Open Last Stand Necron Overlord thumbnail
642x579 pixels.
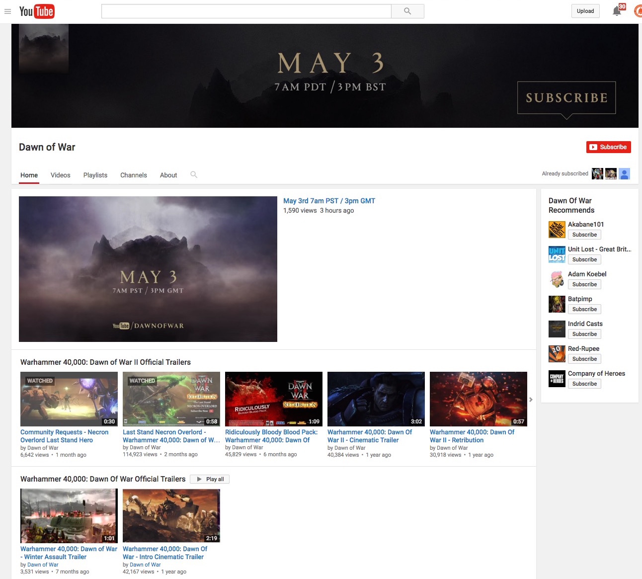click(171, 399)
